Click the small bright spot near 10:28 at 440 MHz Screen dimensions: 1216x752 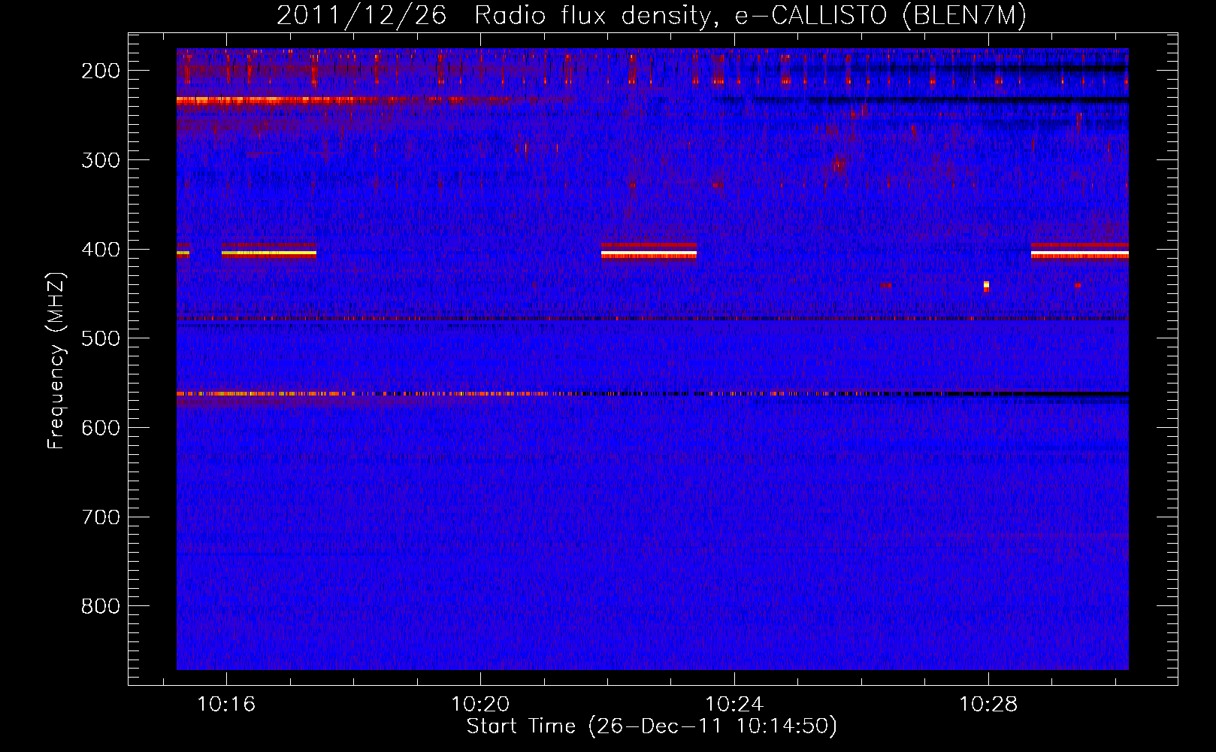click(986, 286)
